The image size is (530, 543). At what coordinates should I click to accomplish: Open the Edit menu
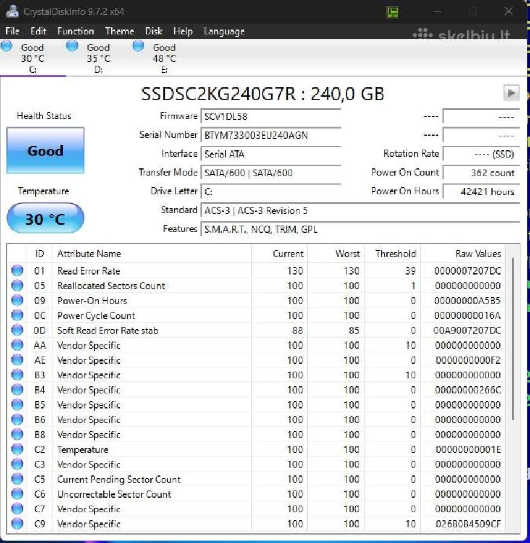coord(38,31)
